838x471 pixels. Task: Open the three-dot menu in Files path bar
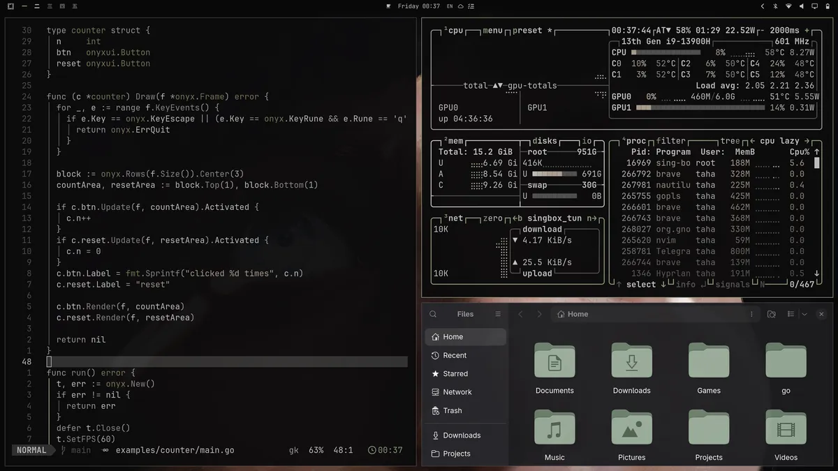tap(751, 314)
